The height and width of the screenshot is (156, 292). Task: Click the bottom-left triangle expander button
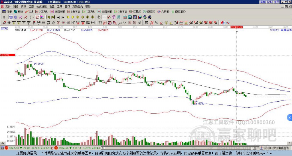2,143
